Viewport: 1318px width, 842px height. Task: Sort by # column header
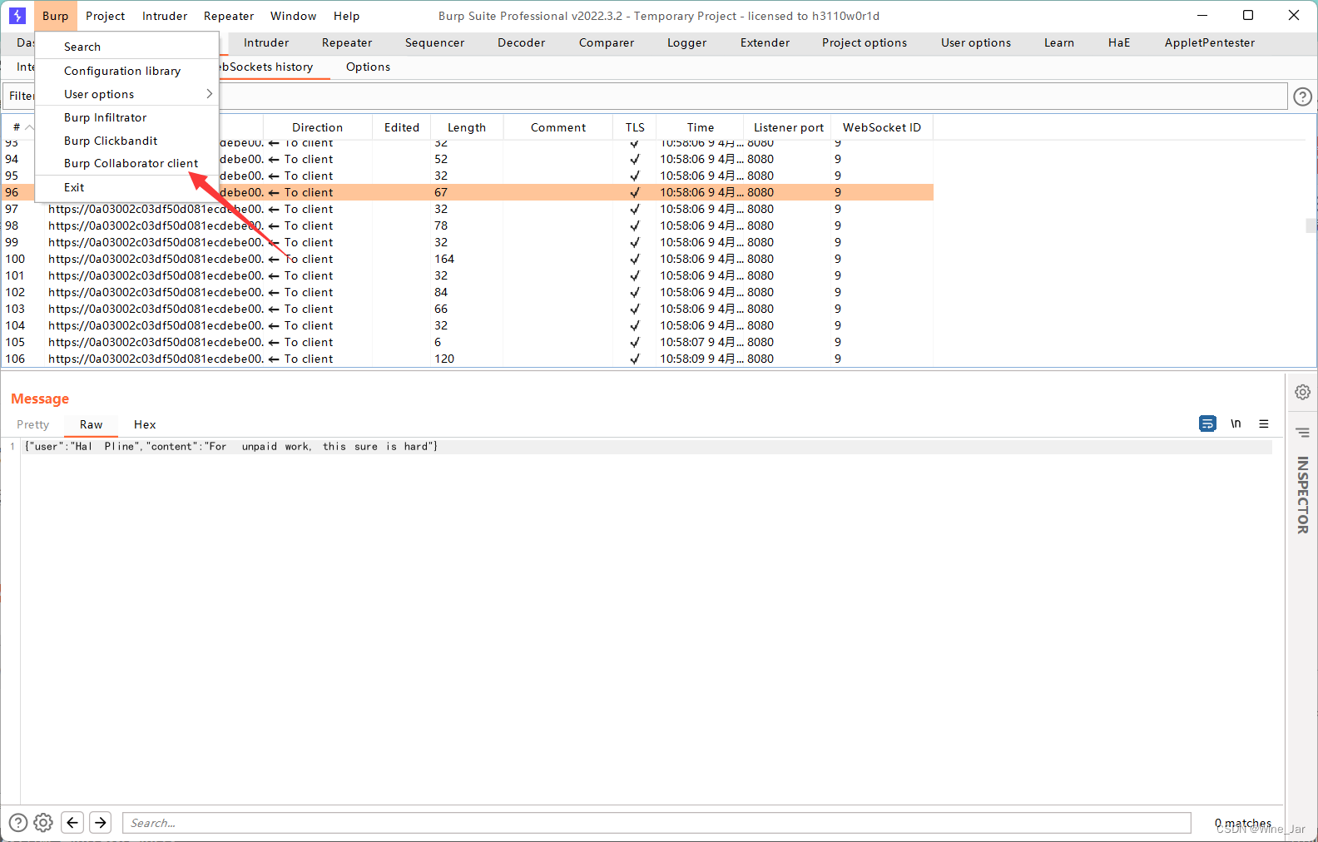[17, 127]
